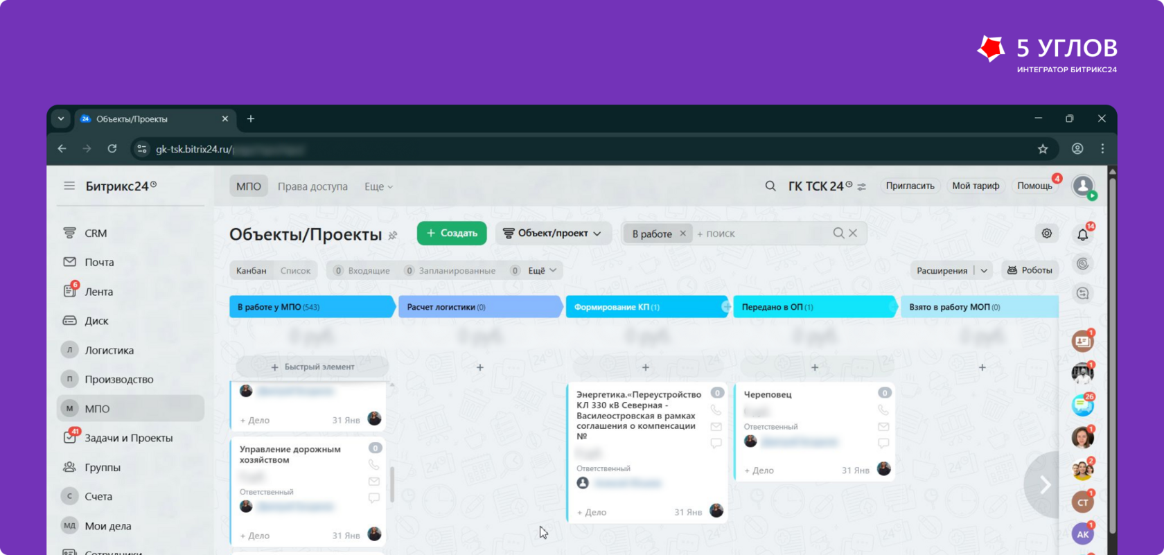Select Логистика in the sidebar

[109, 351]
